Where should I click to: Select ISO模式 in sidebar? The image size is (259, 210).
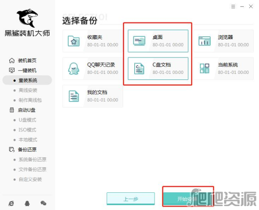[27, 130]
